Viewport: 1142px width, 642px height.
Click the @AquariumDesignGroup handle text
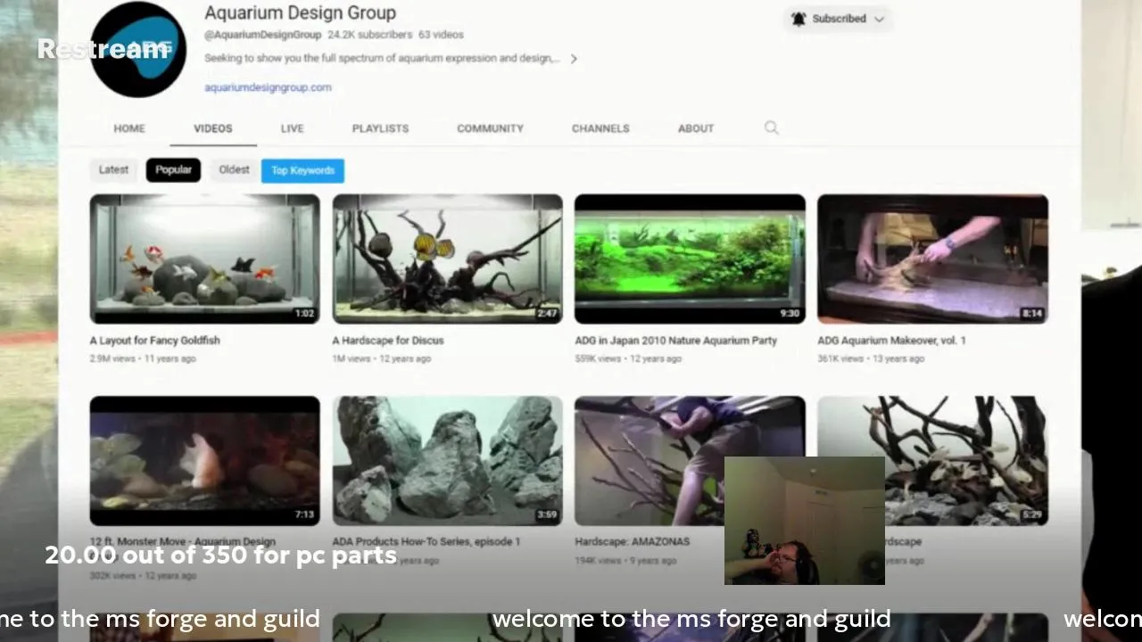262,35
